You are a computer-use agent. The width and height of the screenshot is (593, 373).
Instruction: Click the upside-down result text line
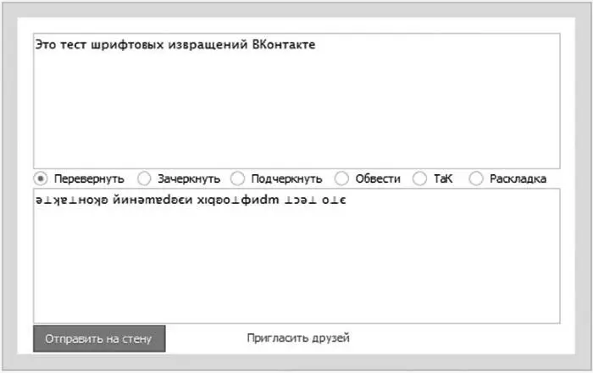191,200
